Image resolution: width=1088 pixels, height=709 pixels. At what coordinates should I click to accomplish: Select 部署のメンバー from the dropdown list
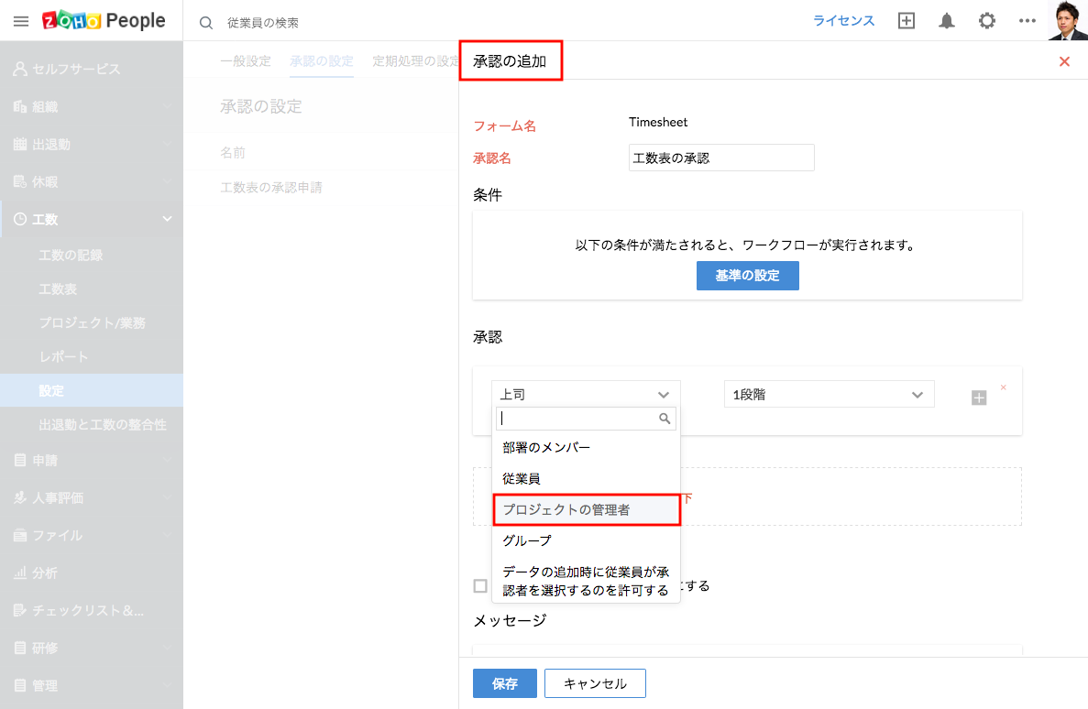[x=586, y=447]
